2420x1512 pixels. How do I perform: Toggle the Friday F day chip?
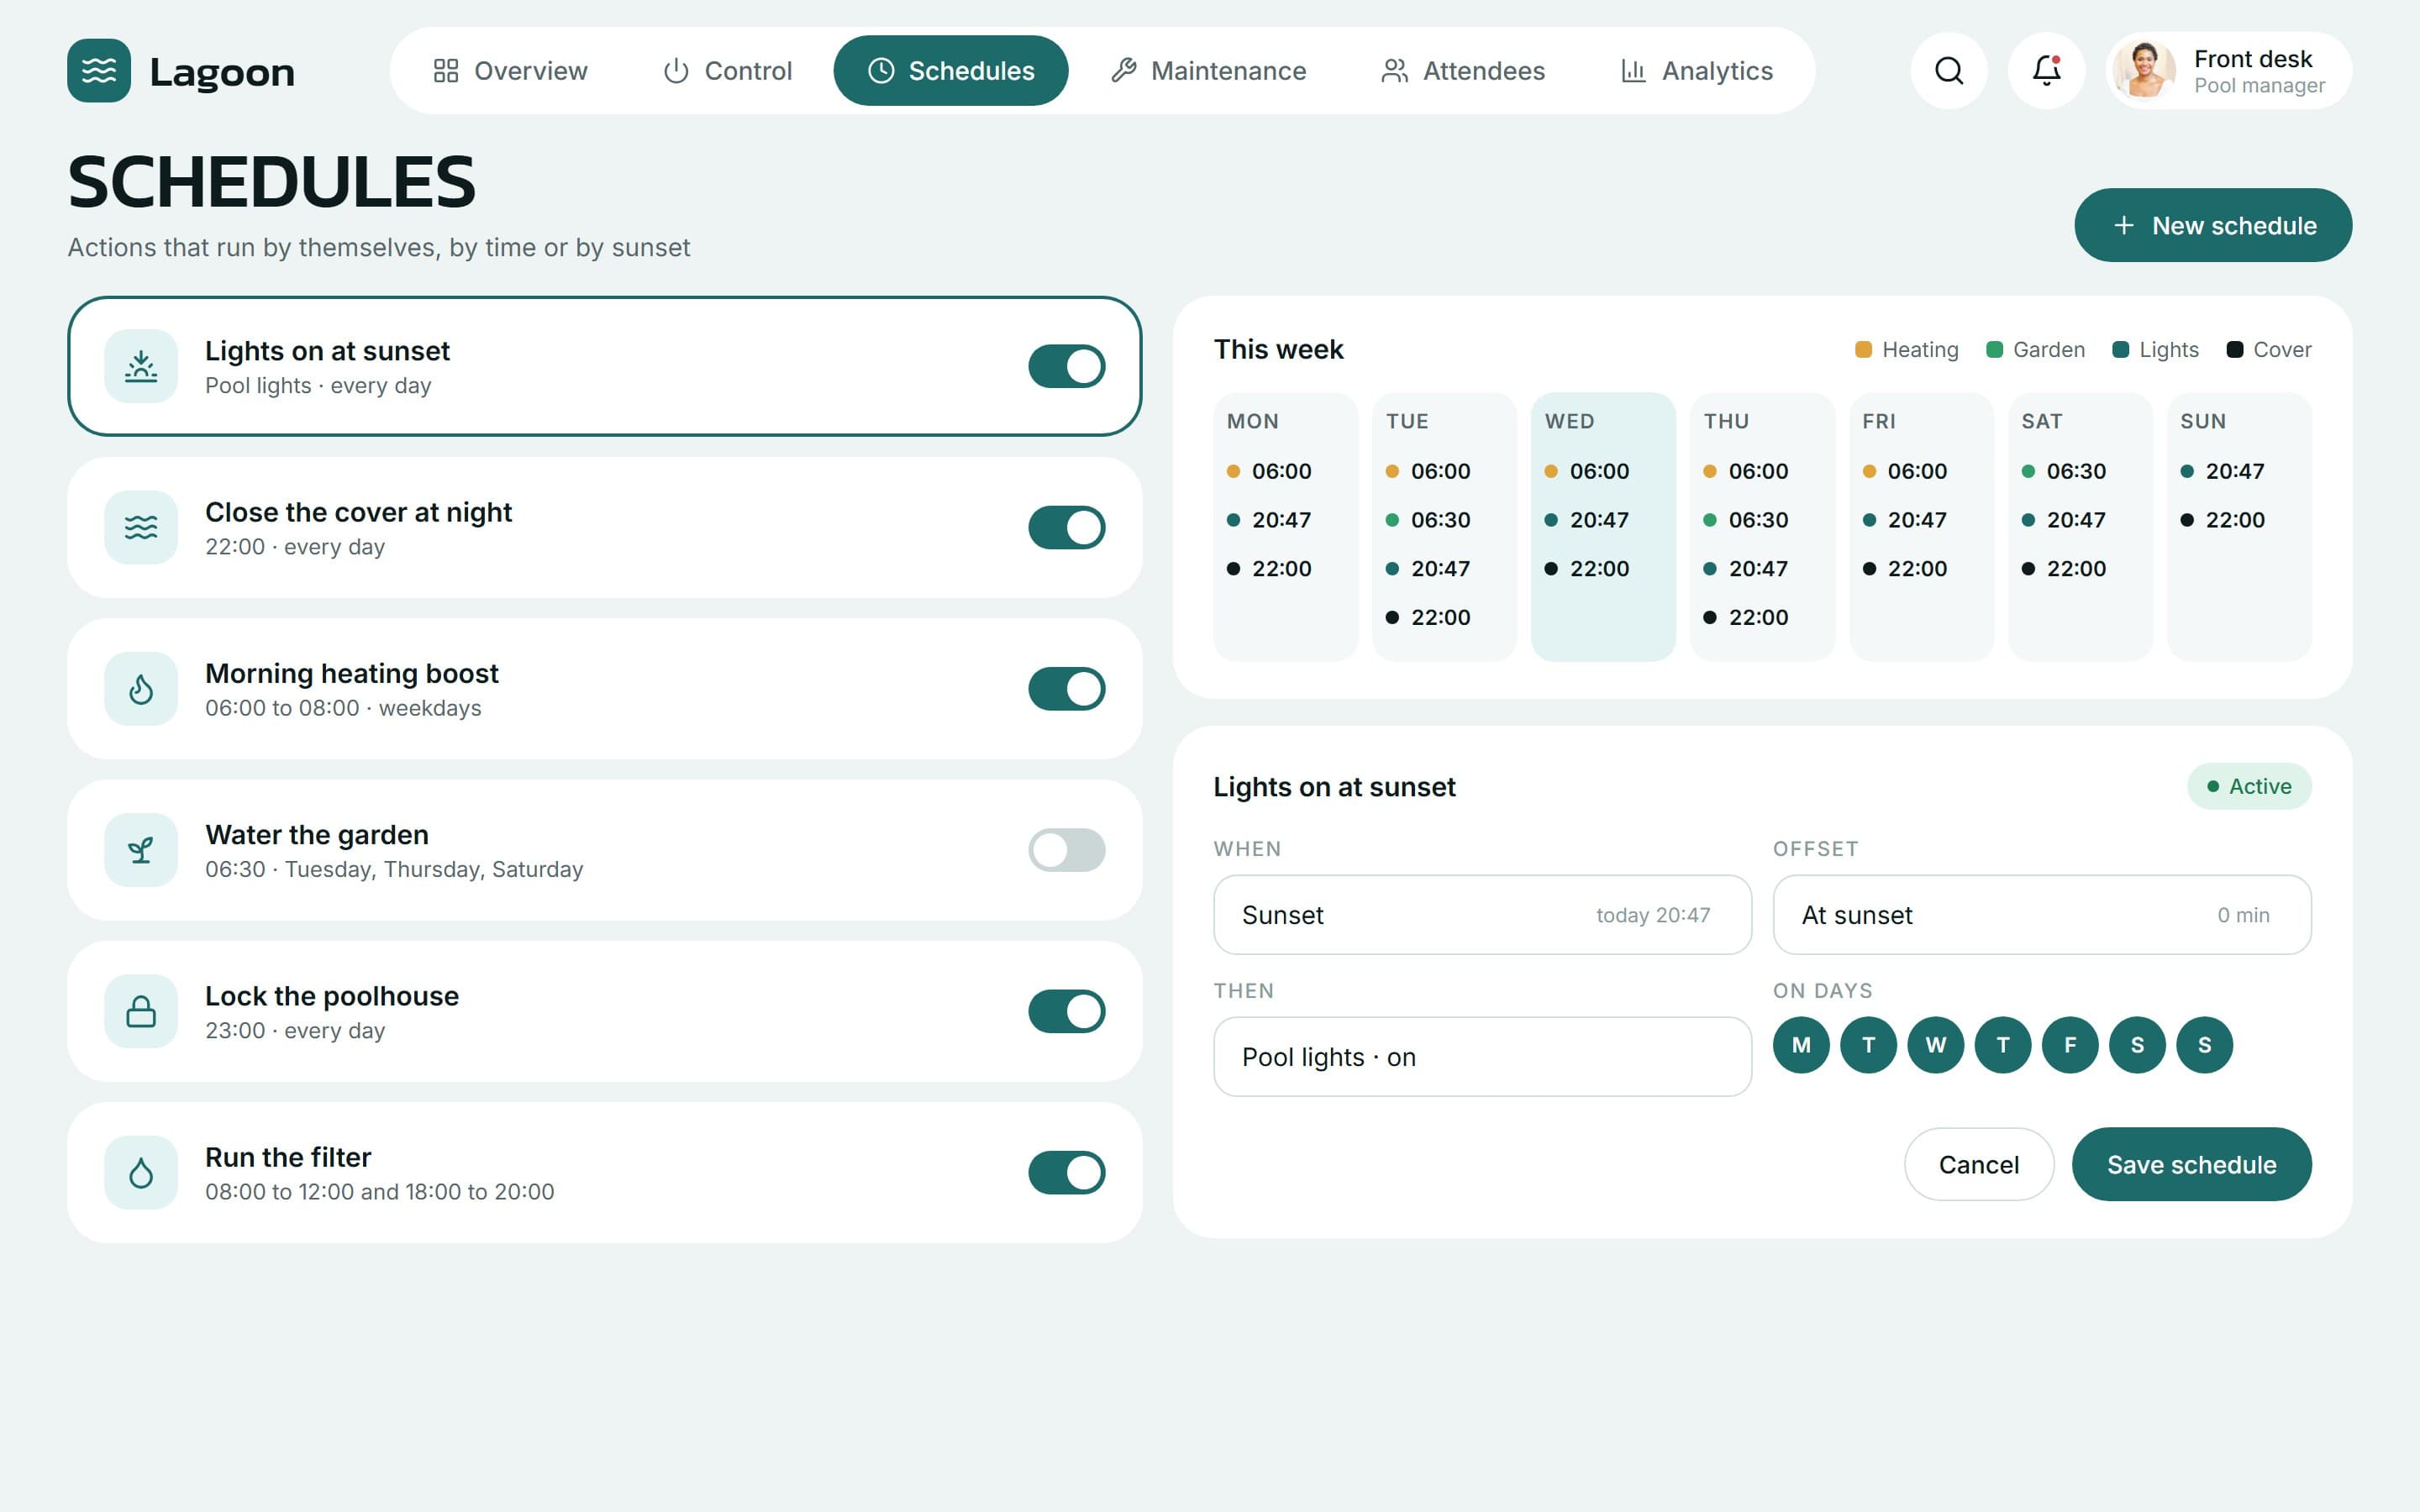point(2070,1045)
